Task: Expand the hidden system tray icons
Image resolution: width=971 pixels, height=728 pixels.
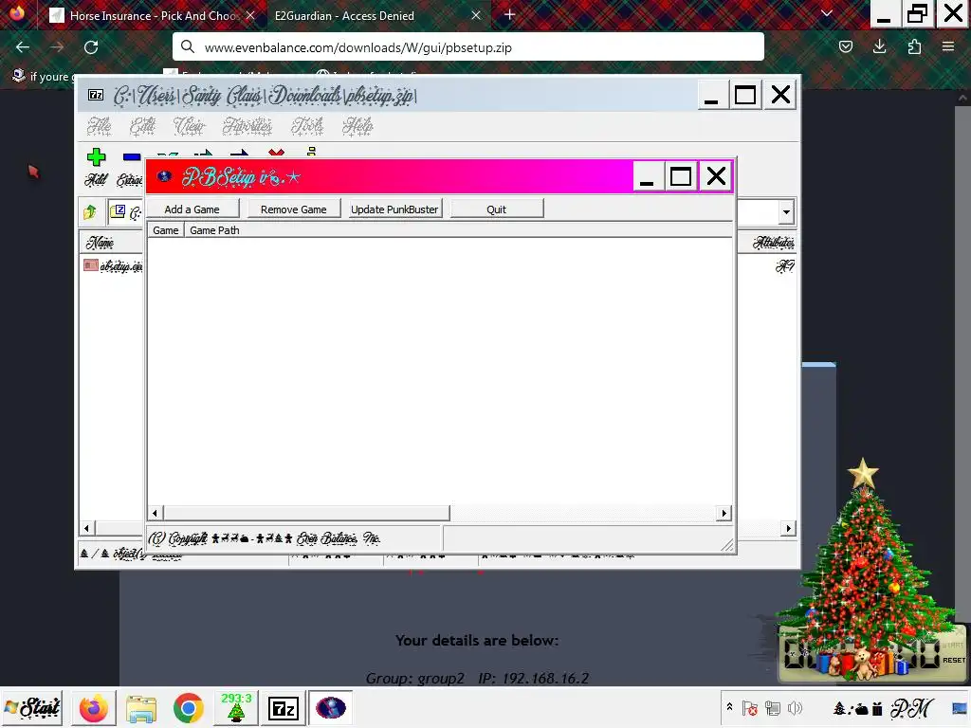Action: [x=729, y=707]
